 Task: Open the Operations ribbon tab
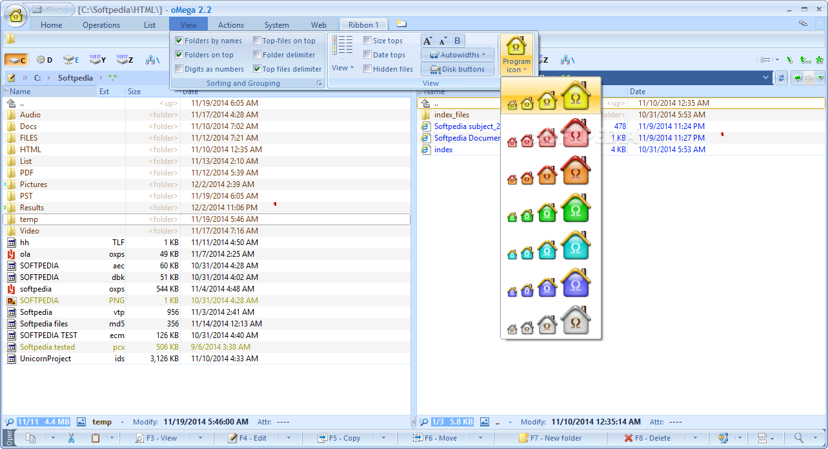pyautogui.click(x=101, y=25)
